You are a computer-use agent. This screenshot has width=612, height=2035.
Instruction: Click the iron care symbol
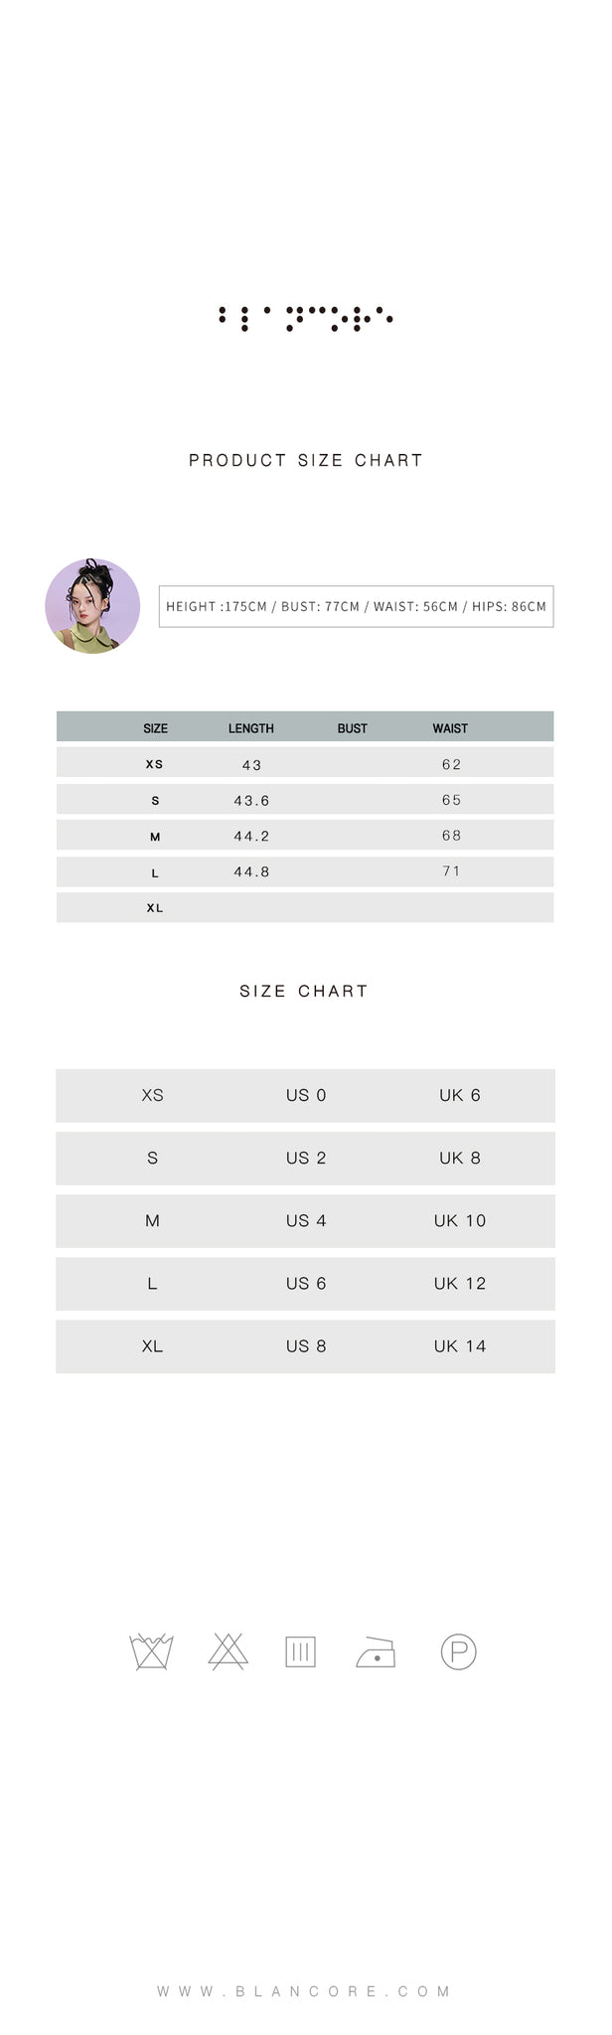376,1652
